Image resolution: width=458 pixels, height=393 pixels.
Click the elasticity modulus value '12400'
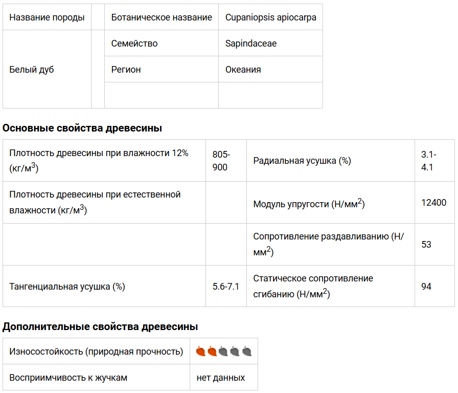[x=433, y=203]
